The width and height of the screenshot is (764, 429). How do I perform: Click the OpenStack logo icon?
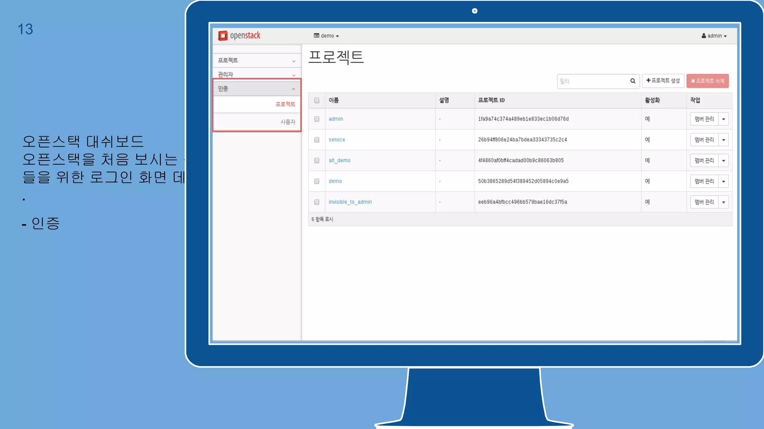click(x=223, y=35)
